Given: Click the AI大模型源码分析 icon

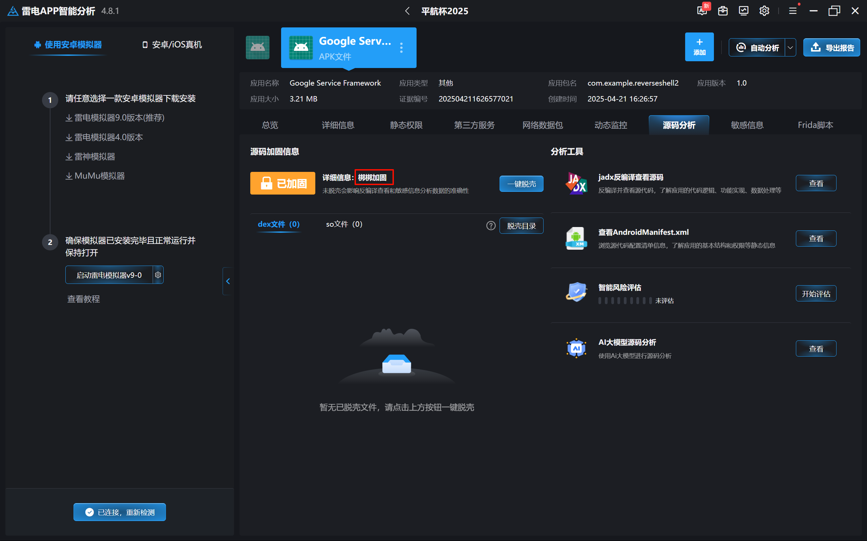Looking at the screenshot, I should click(576, 348).
